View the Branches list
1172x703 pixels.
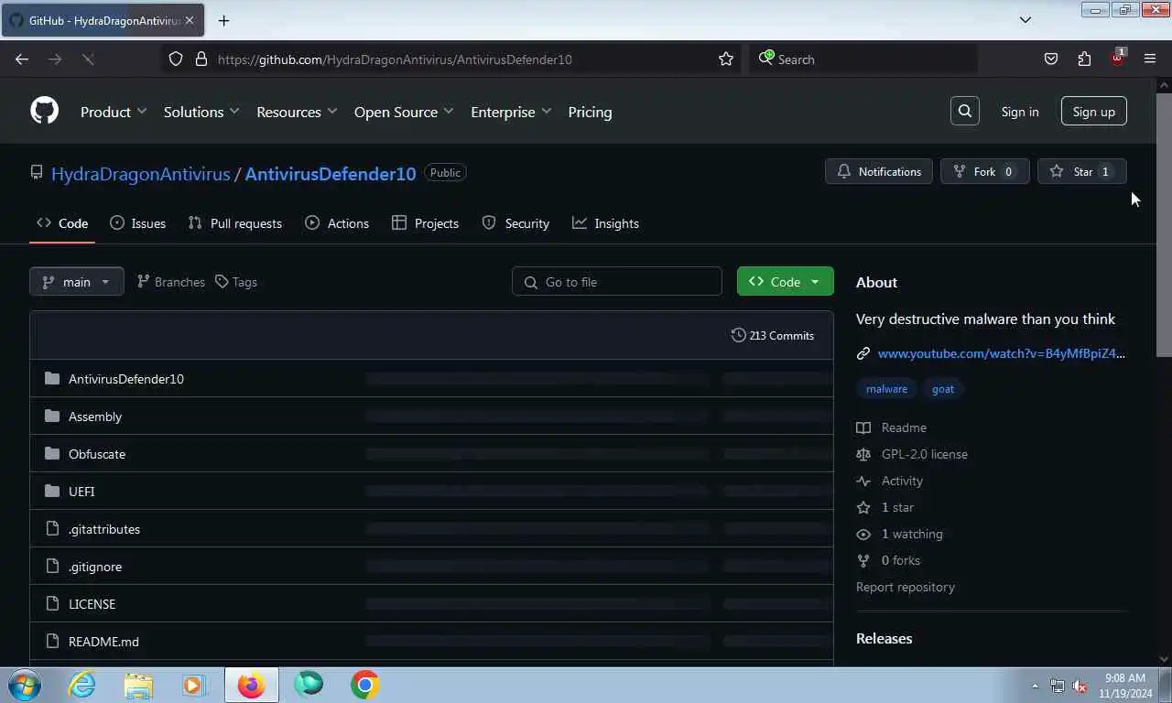tap(171, 282)
